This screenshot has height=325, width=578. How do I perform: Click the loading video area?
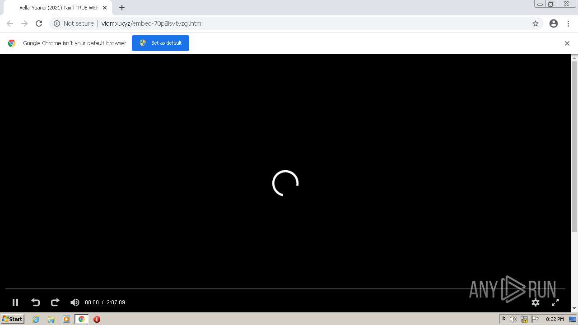(x=285, y=183)
